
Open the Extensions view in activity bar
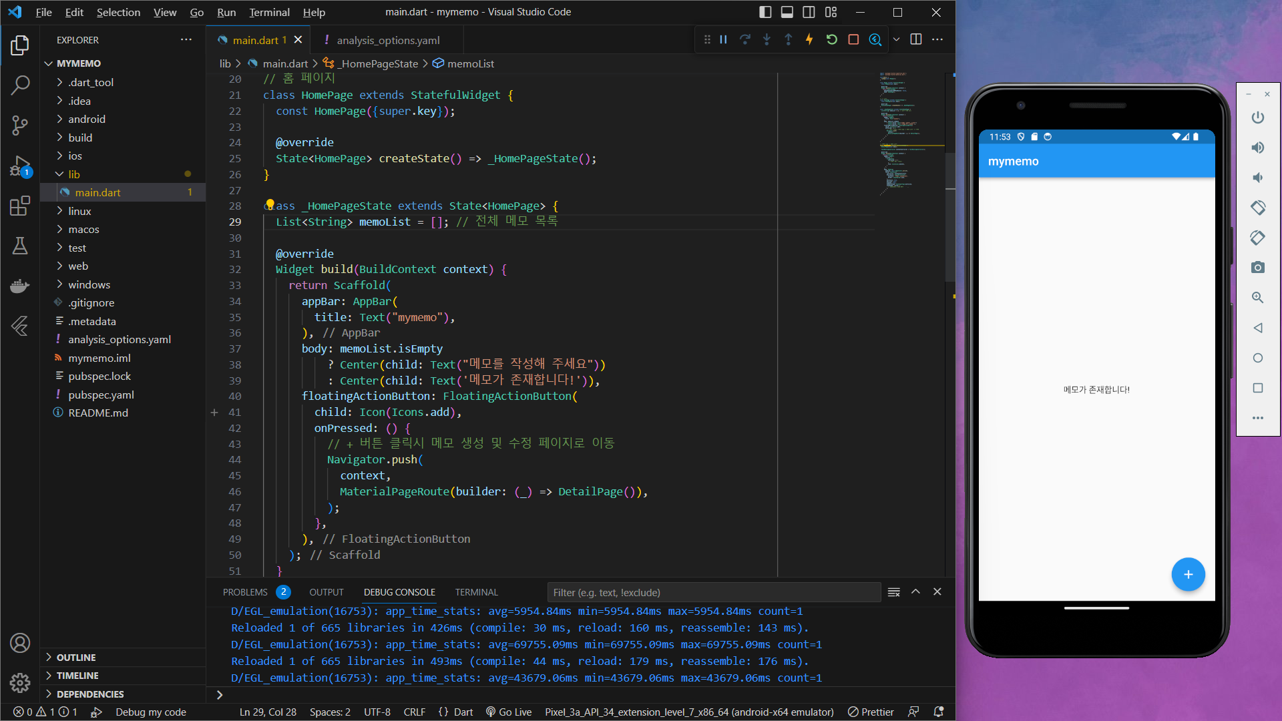pos(20,206)
